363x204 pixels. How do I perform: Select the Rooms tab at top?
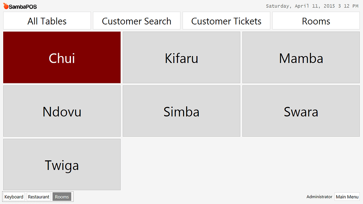[x=316, y=21]
